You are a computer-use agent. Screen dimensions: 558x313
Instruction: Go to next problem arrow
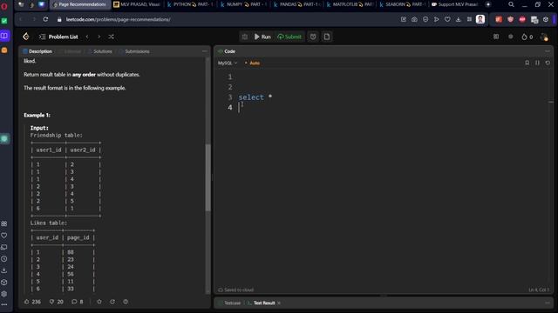[x=99, y=37]
